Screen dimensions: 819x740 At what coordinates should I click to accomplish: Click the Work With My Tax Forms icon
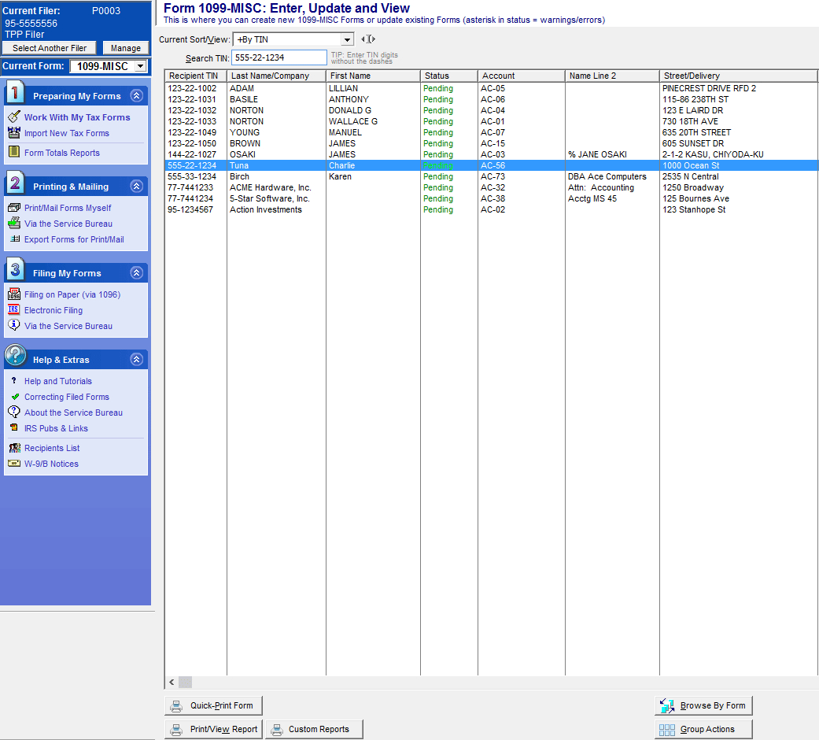[x=13, y=117]
